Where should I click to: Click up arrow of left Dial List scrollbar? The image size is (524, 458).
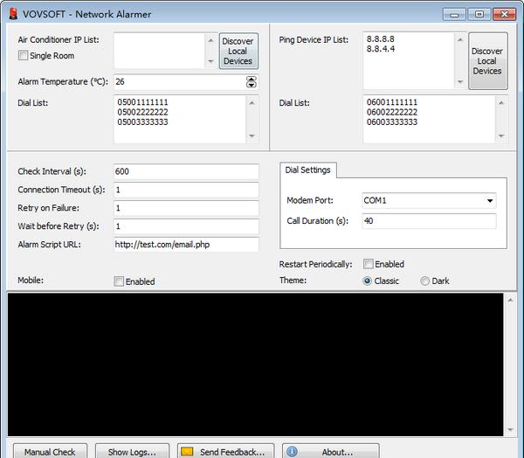coord(252,103)
